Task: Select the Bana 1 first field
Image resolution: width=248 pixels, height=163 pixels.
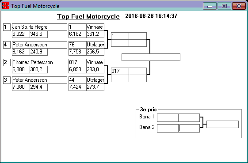Action: pos(168,118)
